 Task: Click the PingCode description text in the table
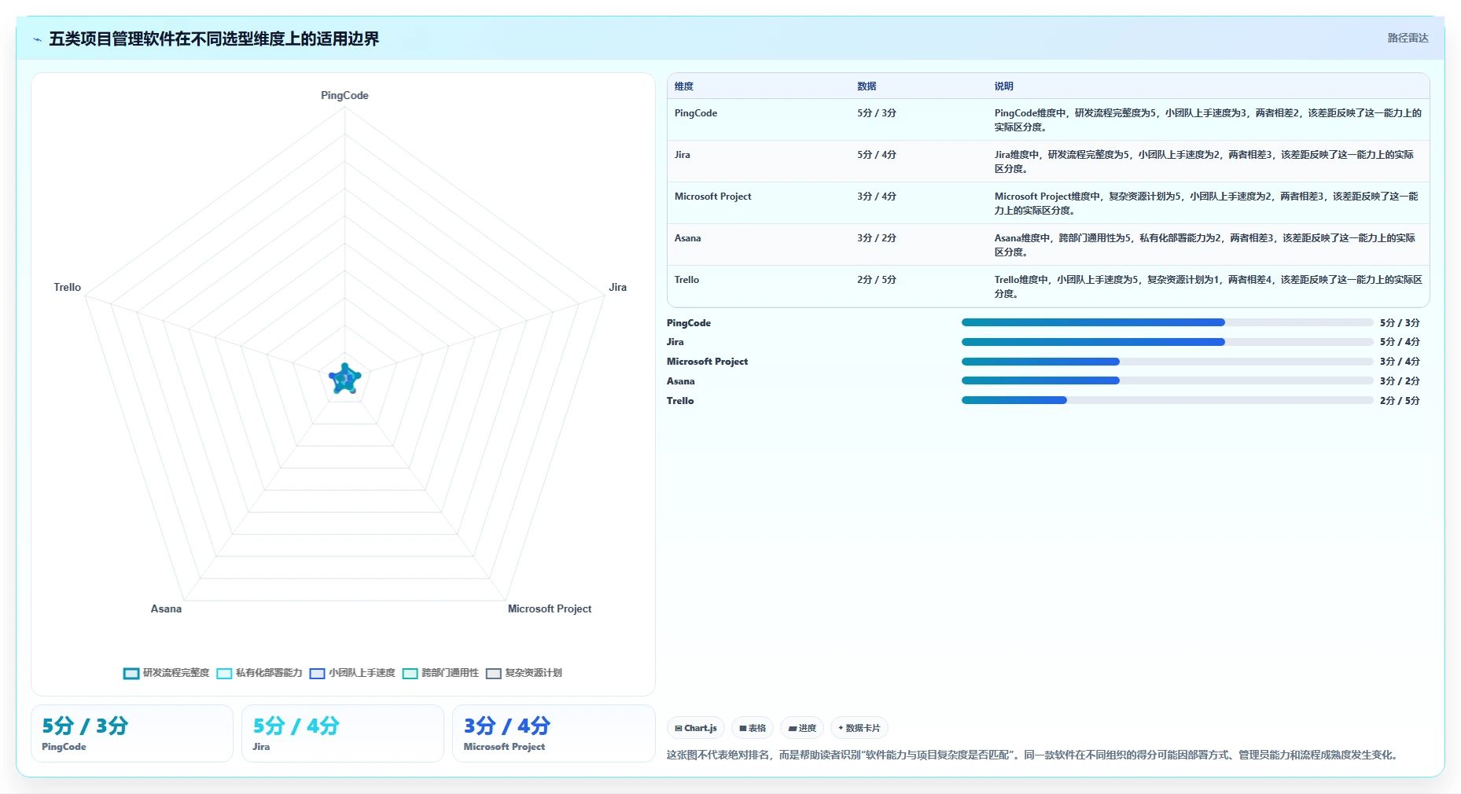[1208, 120]
